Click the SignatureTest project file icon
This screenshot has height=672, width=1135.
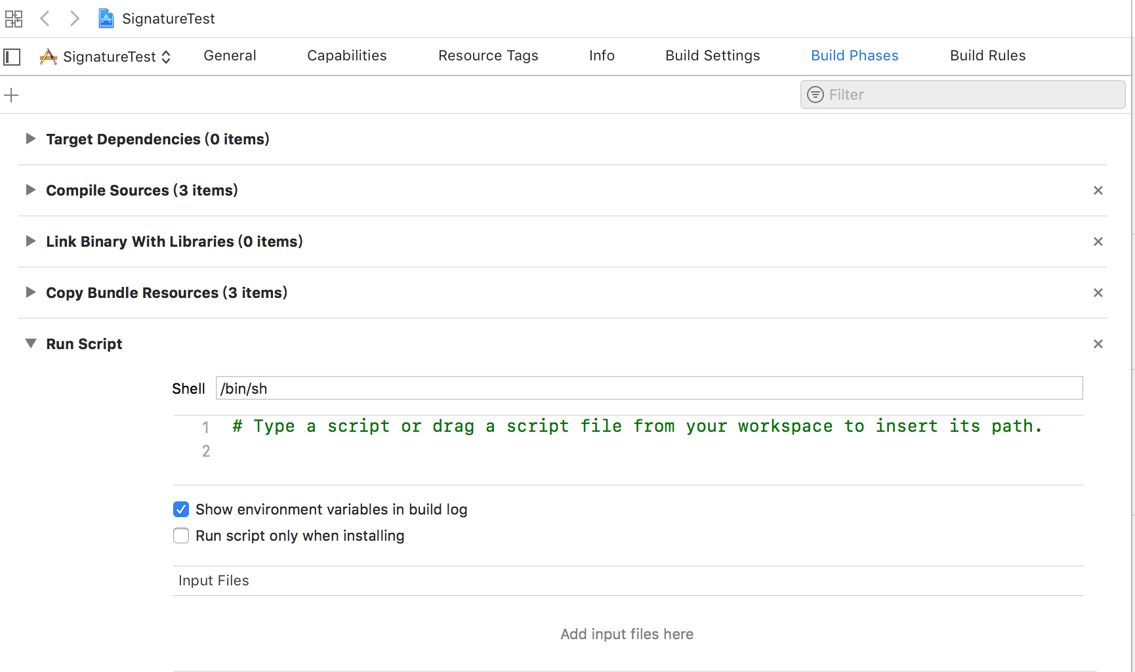106,18
